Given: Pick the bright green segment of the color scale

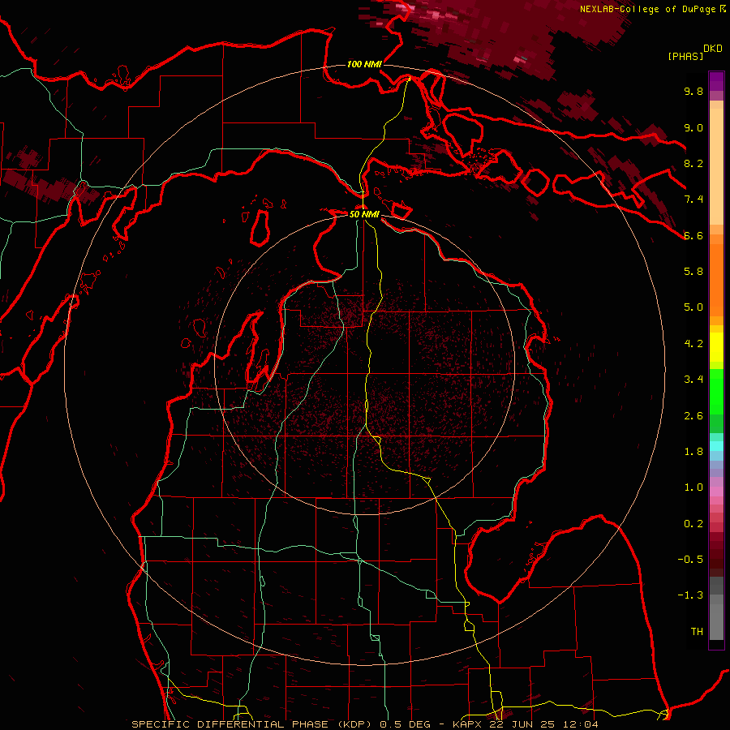Looking at the screenshot, I should pos(716,392).
